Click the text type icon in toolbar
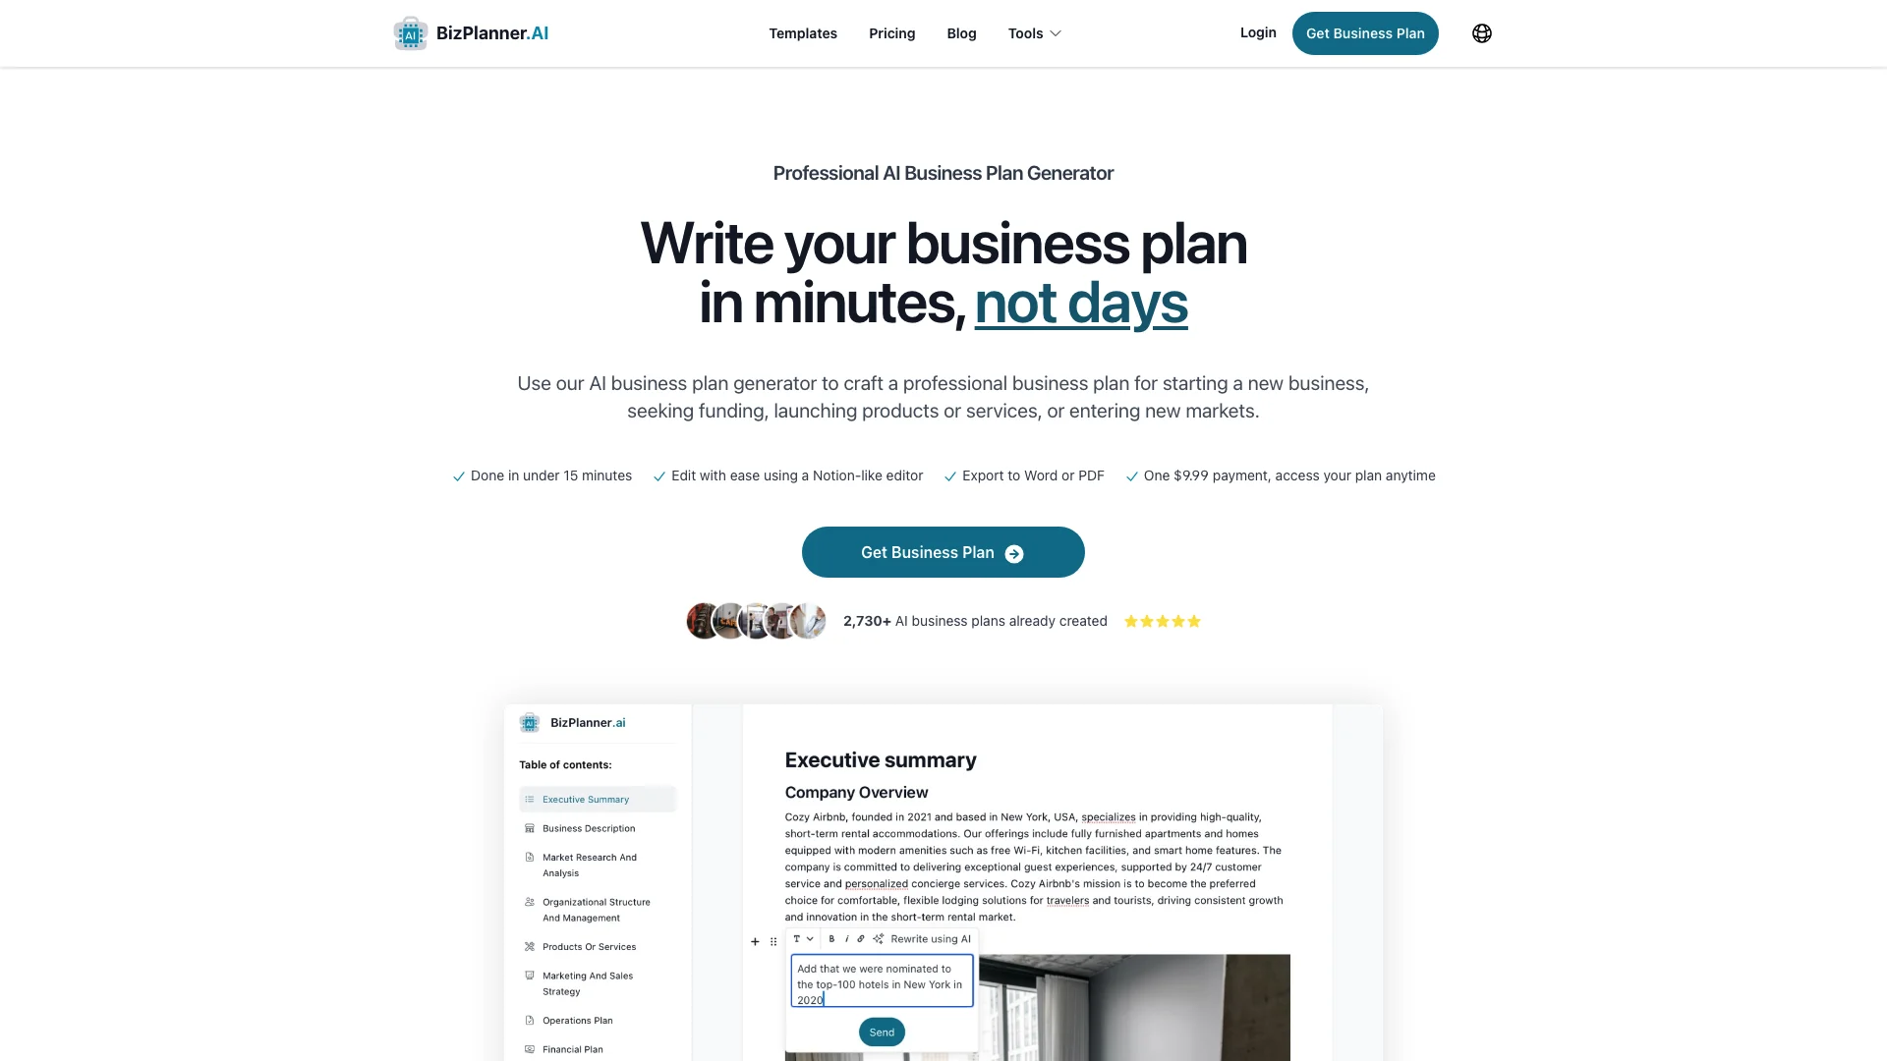The image size is (1887, 1061). tap(796, 938)
